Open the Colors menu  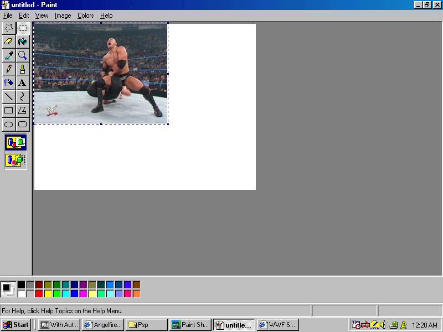coord(85,15)
